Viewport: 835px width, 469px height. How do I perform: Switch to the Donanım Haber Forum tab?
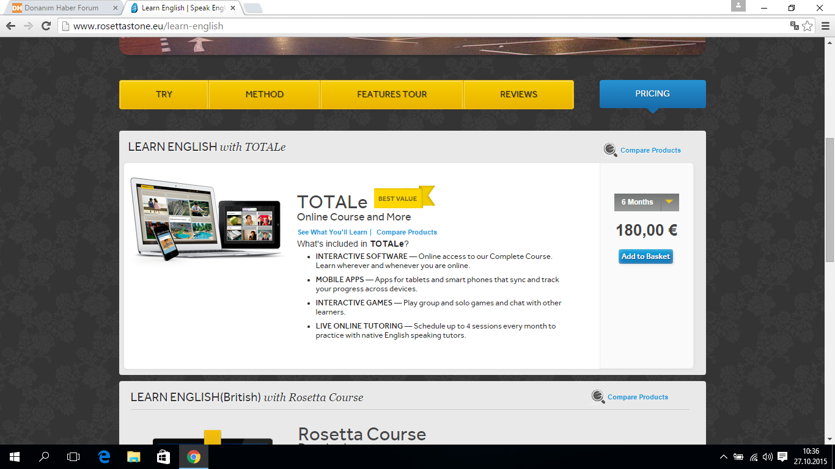pos(61,8)
